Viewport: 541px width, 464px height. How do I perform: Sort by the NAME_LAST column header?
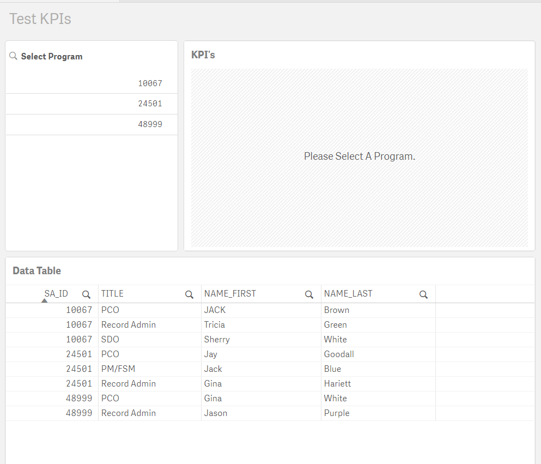[348, 293]
